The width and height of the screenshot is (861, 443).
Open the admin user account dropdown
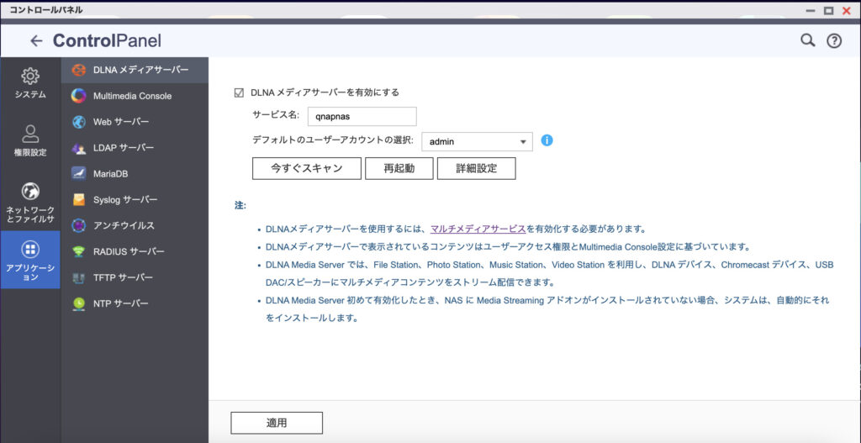tap(478, 141)
